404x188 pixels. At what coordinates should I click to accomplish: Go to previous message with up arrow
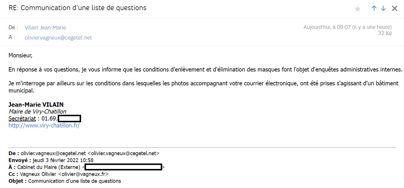click(374, 8)
